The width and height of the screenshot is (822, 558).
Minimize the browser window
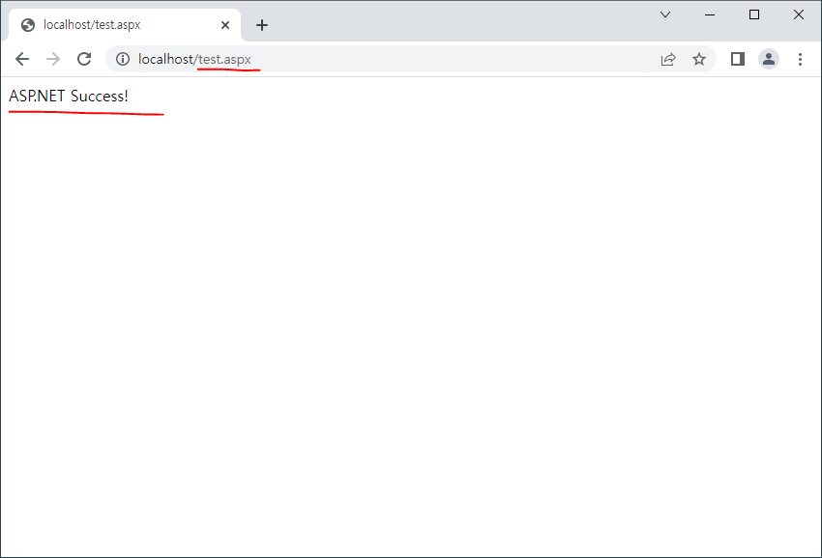[x=710, y=14]
